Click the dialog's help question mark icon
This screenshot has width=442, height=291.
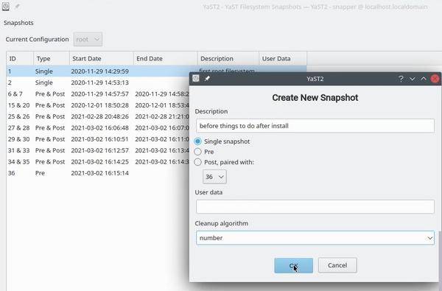click(x=401, y=79)
